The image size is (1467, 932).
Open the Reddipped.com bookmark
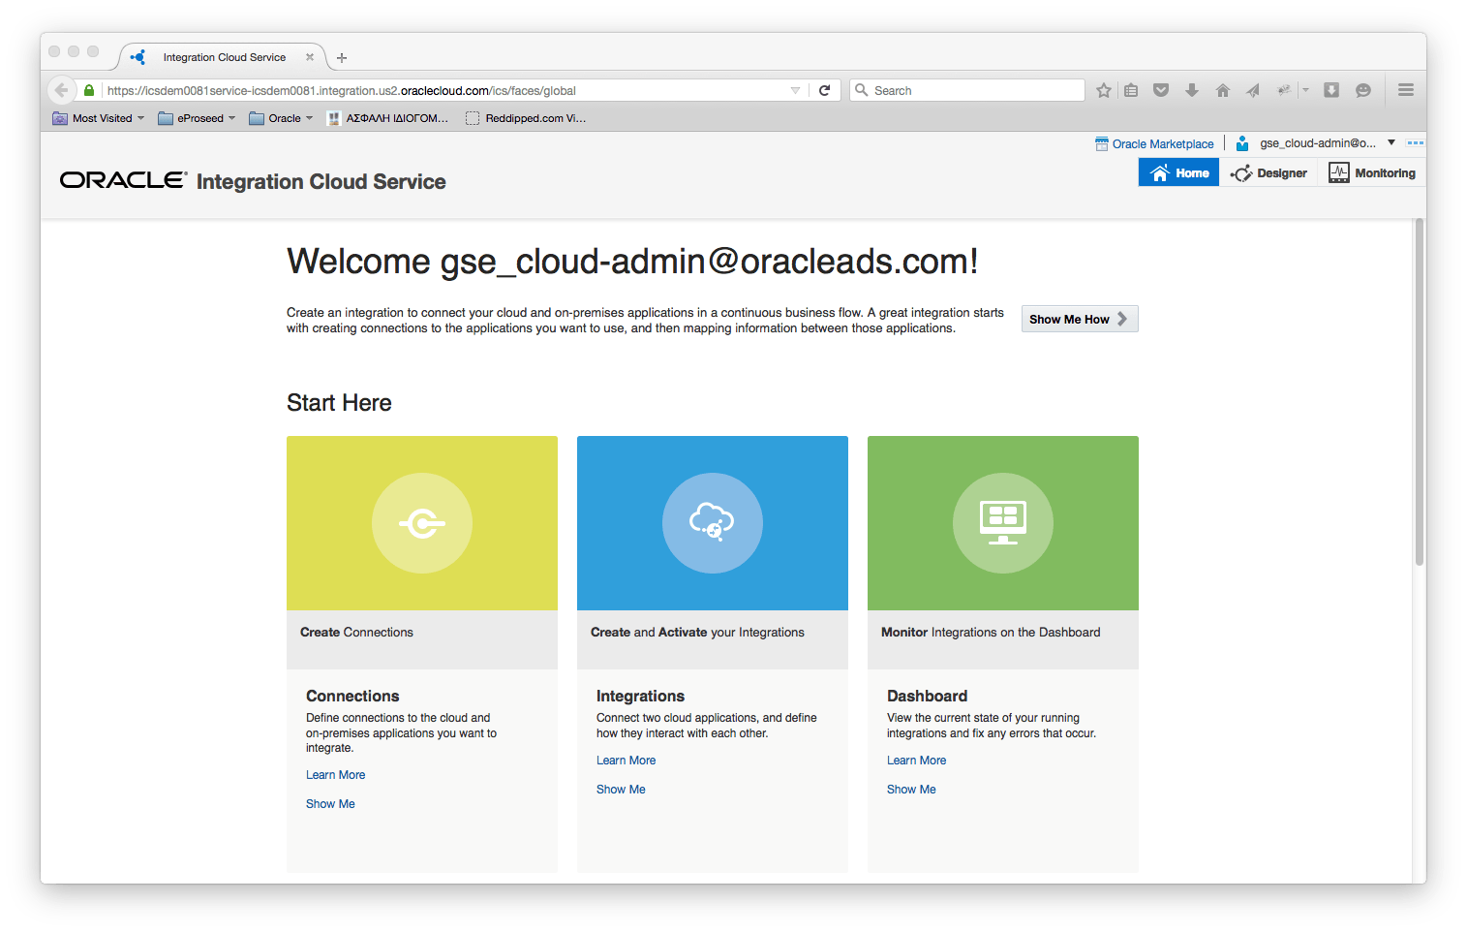[x=526, y=118]
